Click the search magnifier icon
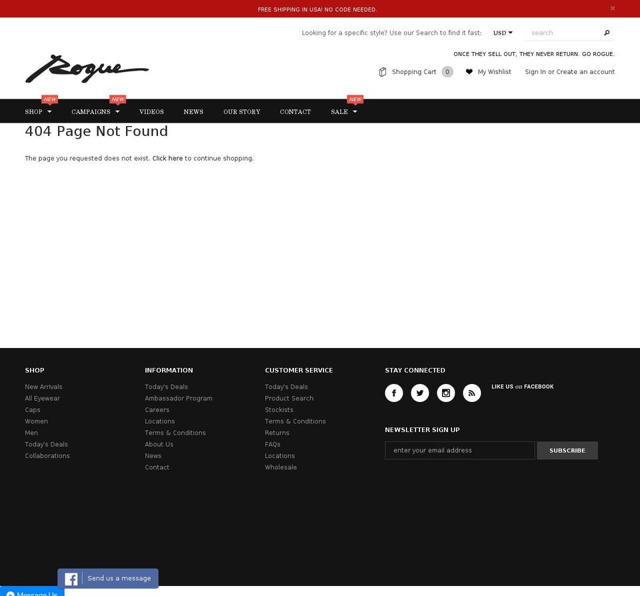Screen dimensions: 640x596 (607, 33)
